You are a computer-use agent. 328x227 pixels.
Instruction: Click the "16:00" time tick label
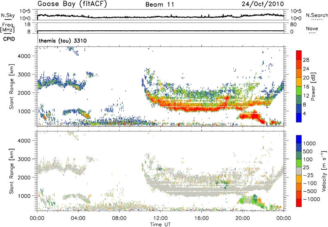[x=201, y=218]
